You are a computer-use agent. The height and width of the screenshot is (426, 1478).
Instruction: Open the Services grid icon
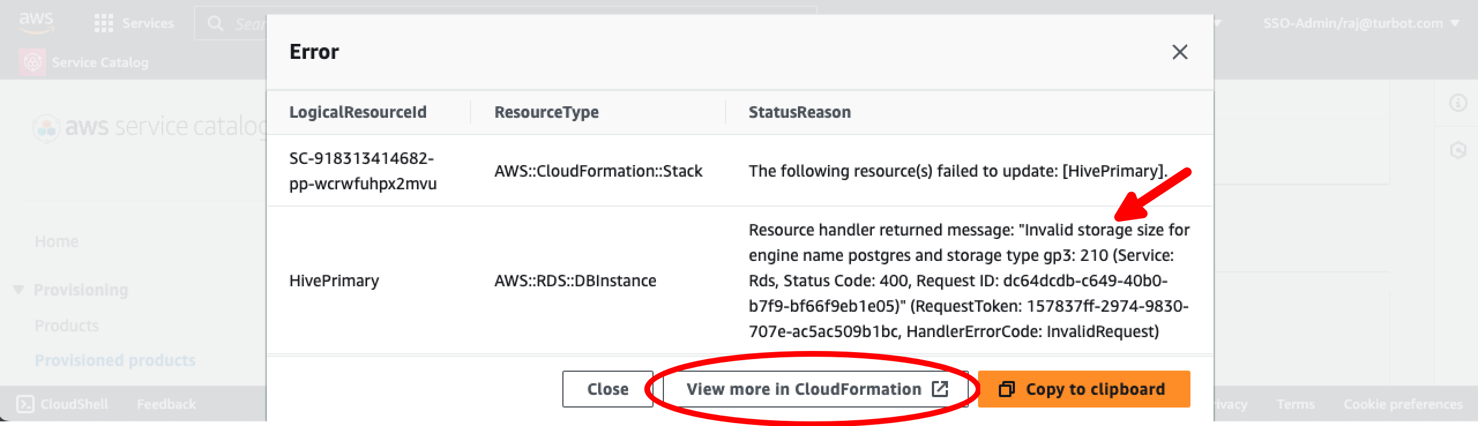point(104,23)
